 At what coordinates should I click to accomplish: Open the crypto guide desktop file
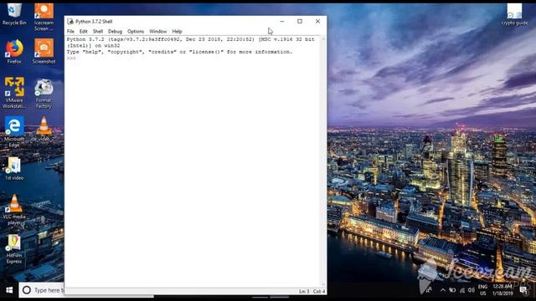[x=514, y=14]
